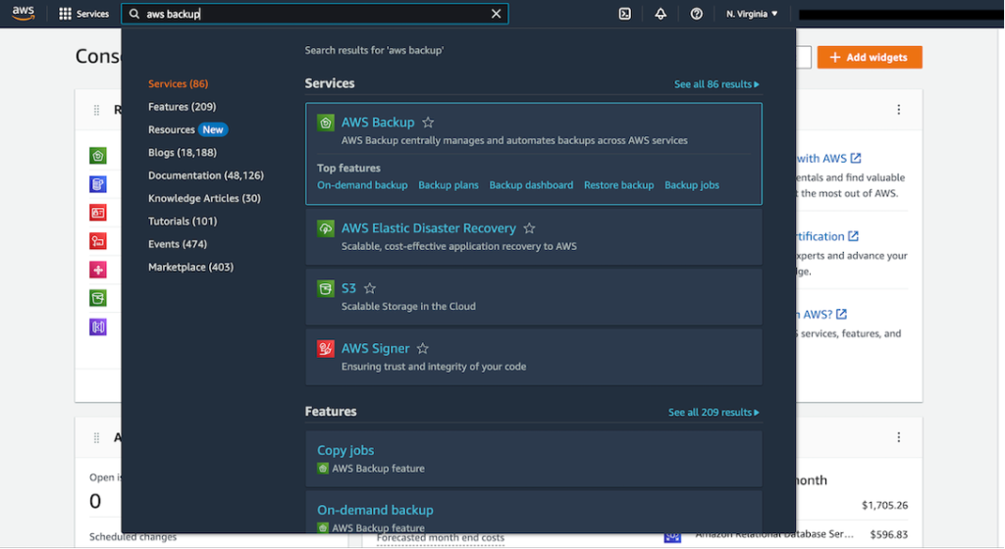The width and height of the screenshot is (1005, 549).
Task: Click AWS Backup centrally manages description text
Action: point(514,141)
